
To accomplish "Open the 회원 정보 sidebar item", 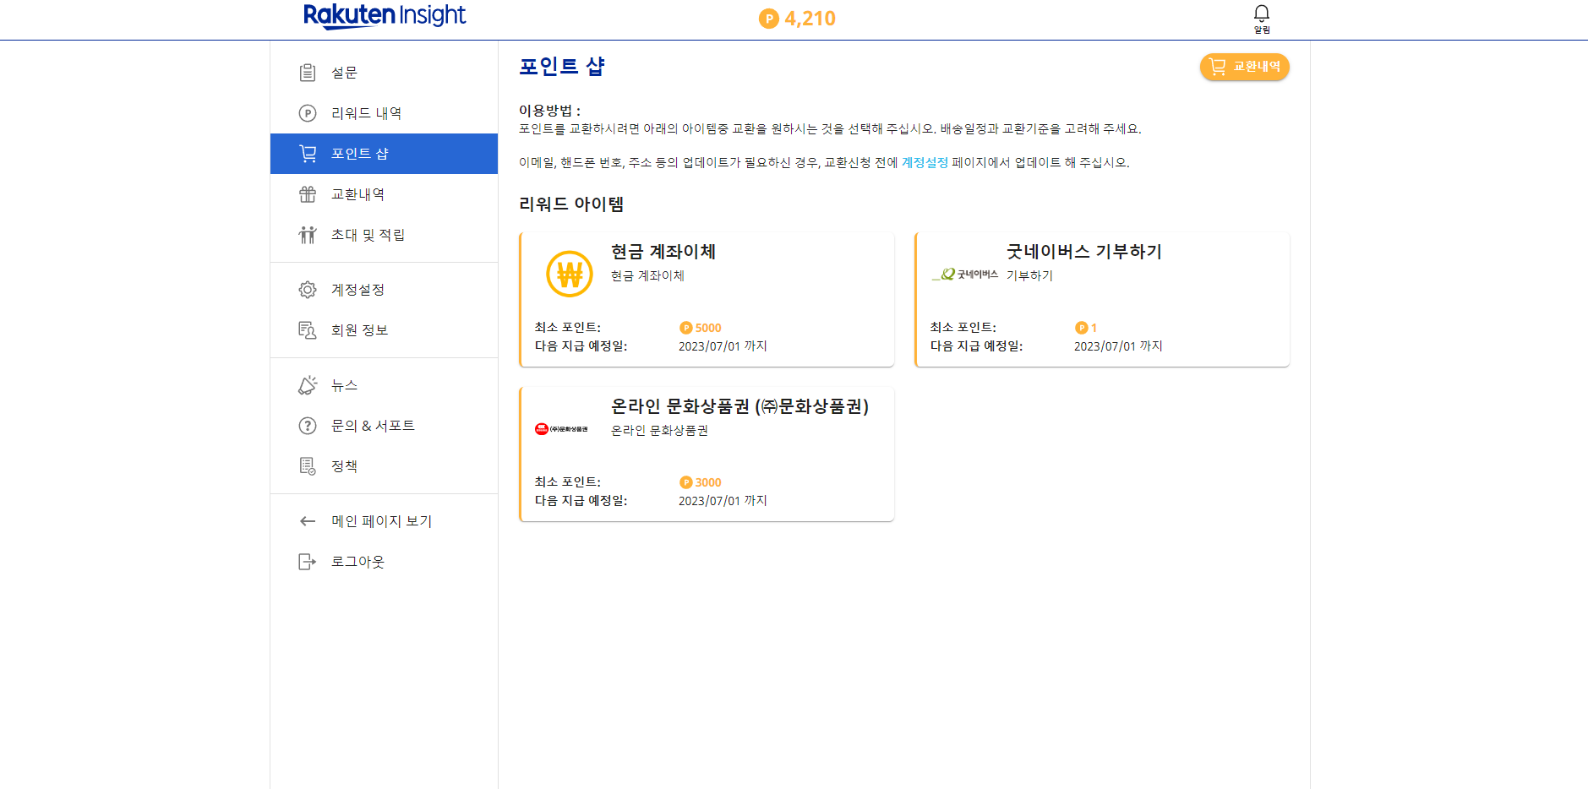I will pos(384,330).
